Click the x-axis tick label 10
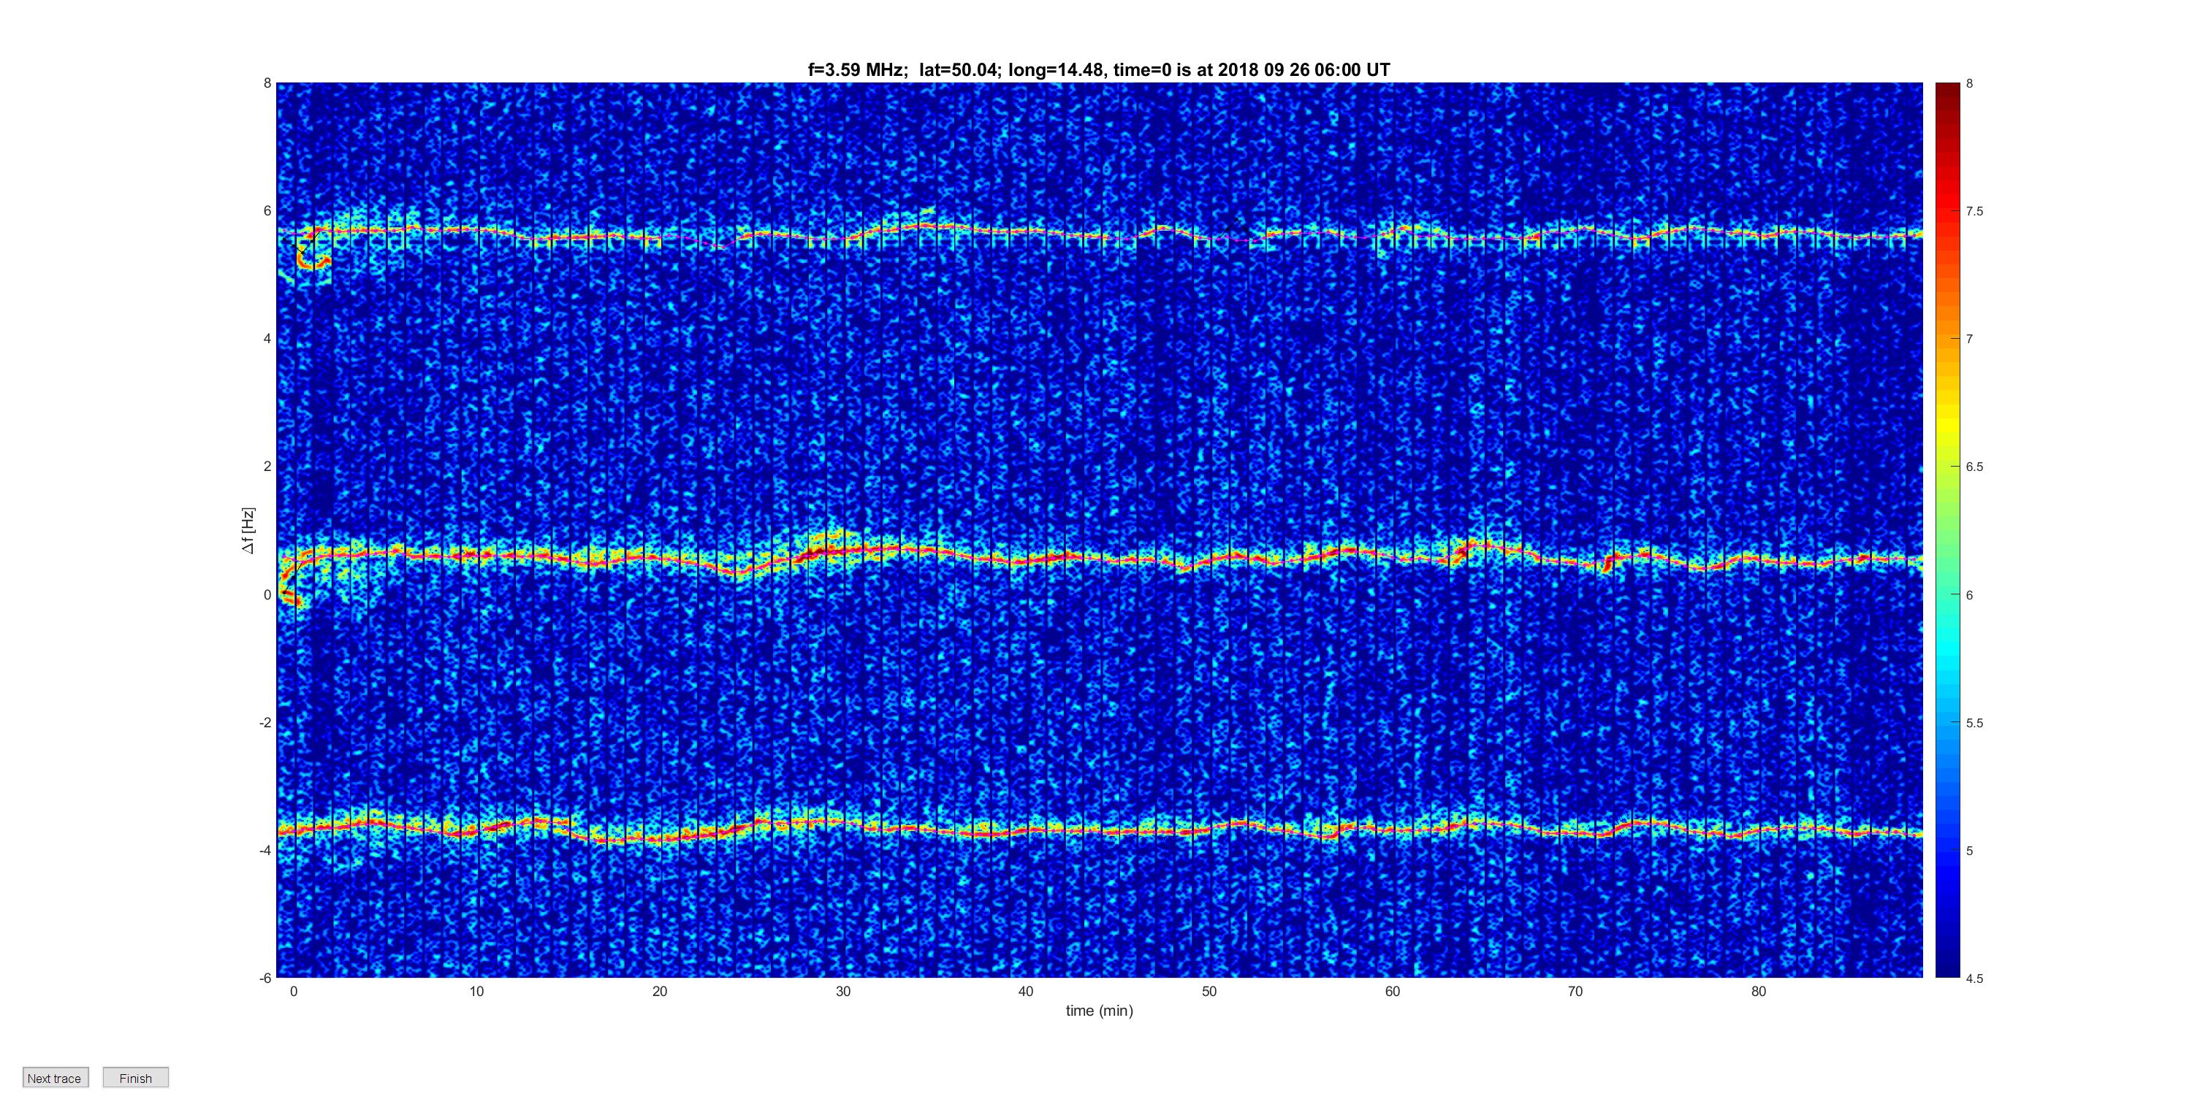 (476, 991)
